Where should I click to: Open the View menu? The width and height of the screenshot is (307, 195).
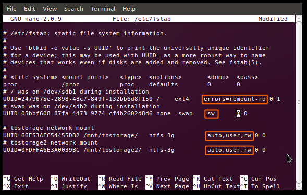(50, 9)
